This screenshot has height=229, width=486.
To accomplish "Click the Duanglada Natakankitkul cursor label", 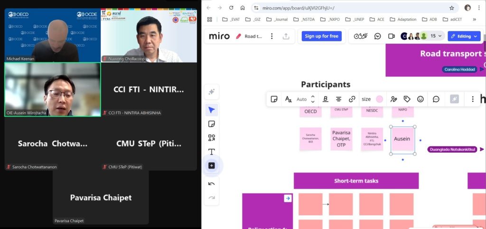I will [x=452, y=149].
